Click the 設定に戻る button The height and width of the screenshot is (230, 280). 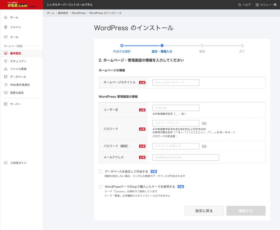(204, 211)
